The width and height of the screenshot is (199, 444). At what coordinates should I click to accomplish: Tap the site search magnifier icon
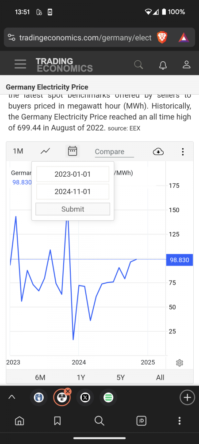(138, 64)
